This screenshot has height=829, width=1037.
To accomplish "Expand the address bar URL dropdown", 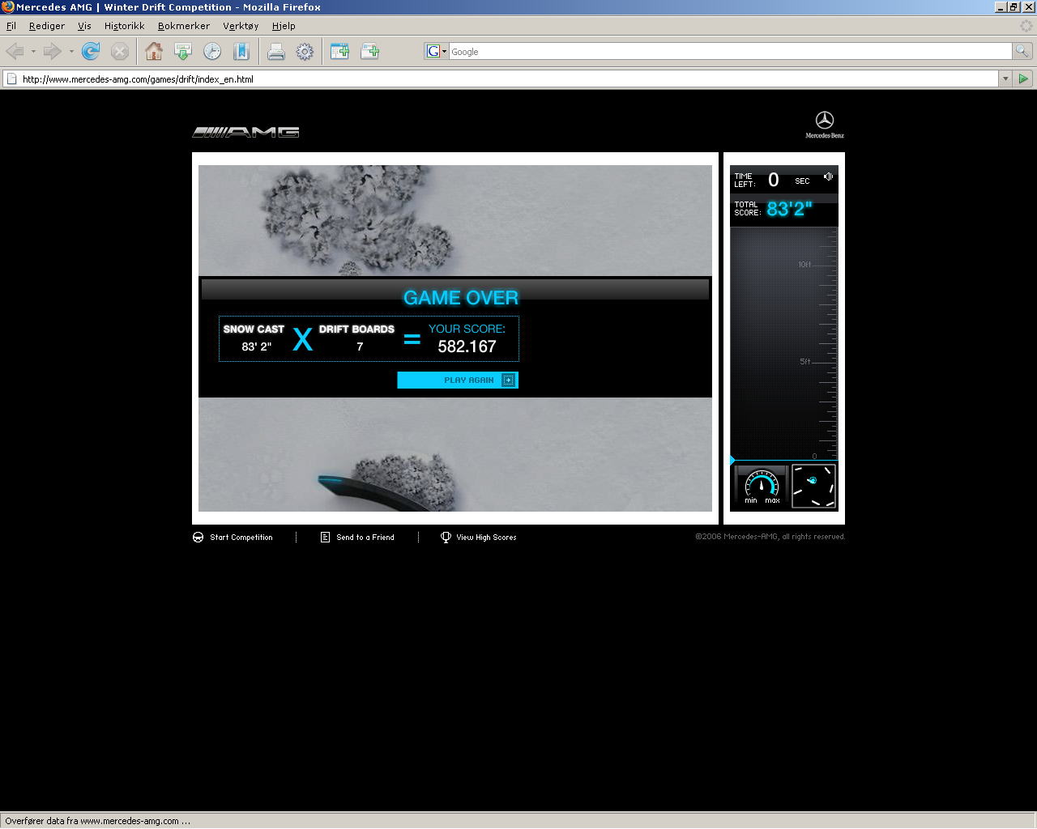I will coord(1005,79).
